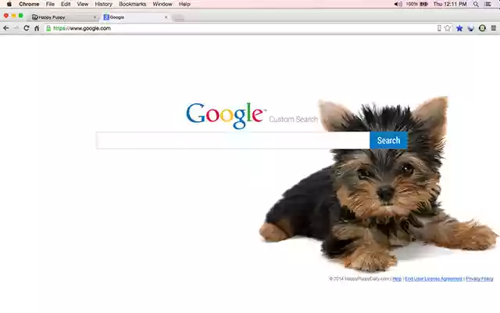Open the Privacy Policy link
This screenshot has width=500, height=313.
click(x=479, y=279)
